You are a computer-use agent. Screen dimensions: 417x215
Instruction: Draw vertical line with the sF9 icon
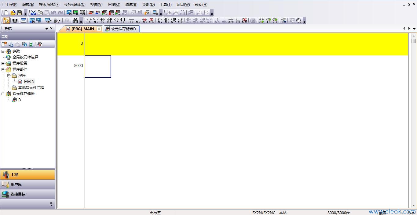tap(138, 21)
